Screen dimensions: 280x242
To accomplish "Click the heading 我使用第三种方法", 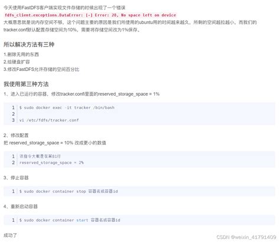I will click(x=26, y=84).
